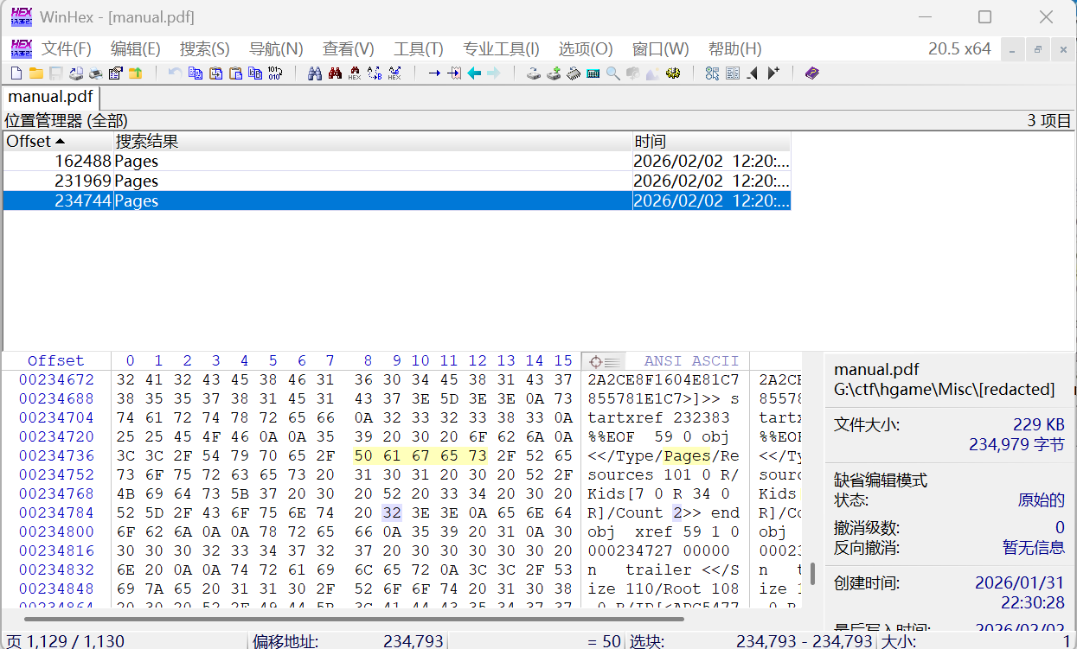Screen dimensions: 1077x649
Task: Navigate back with the cyan left arrow
Action: [x=474, y=73]
